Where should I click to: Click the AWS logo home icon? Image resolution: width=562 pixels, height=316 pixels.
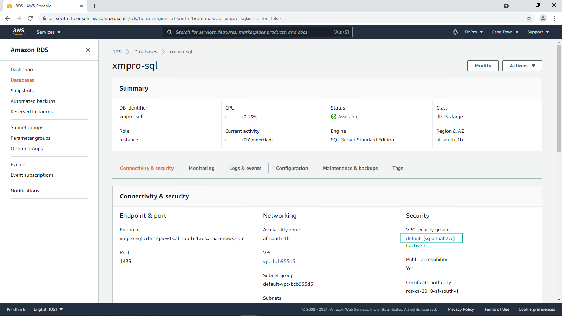(x=19, y=32)
